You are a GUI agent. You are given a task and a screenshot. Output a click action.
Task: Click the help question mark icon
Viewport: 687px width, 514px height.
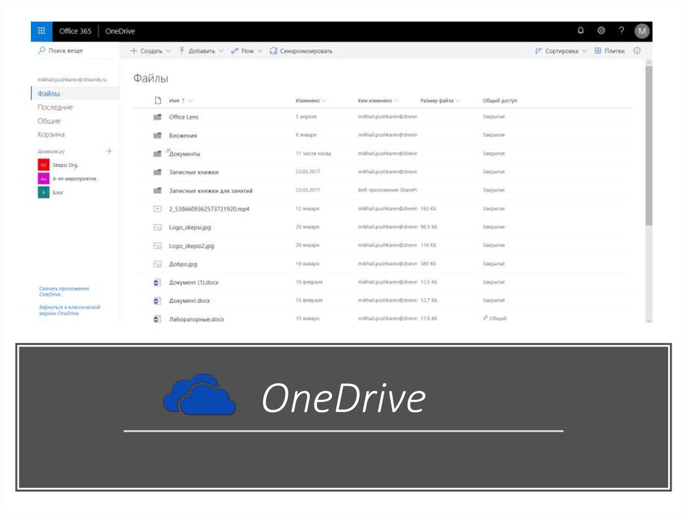[621, 31]
